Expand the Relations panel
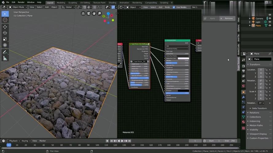This screenshot has width=273, height=153. point(254,113)
